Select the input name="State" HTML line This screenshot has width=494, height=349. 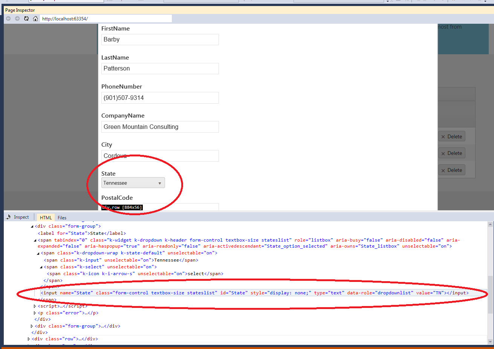coord(255,293)
